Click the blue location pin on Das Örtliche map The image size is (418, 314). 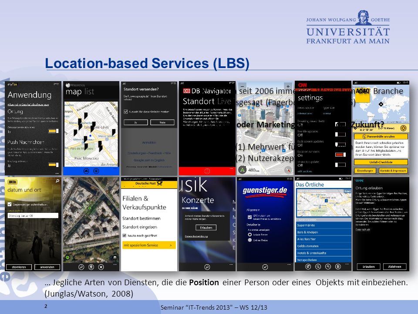coord(326,201)
